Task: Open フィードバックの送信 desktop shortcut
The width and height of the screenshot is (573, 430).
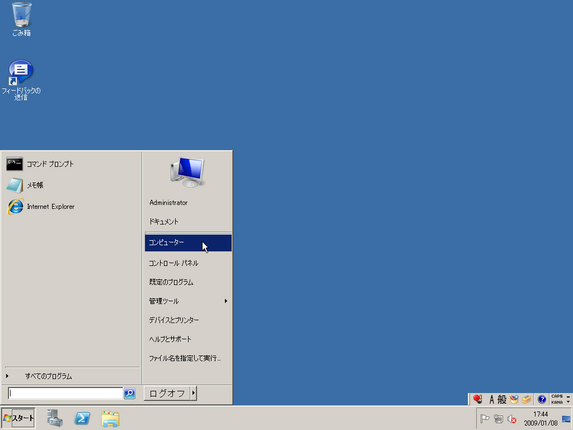Action: (x=21, y=80)
